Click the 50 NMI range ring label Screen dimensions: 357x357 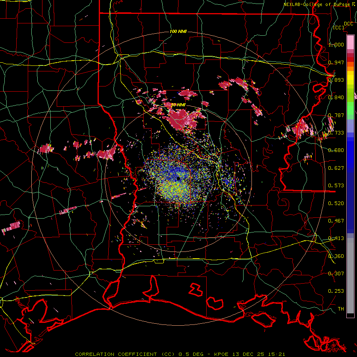coord(178,105)
